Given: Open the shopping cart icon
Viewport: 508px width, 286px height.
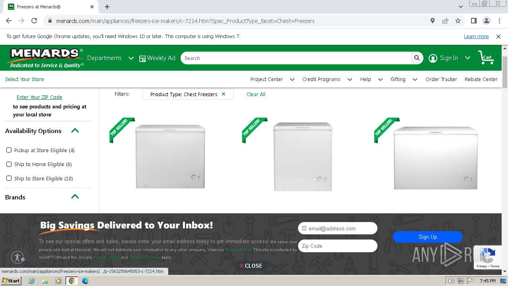Looking at the screenshot, I should (x=485, y=58).
